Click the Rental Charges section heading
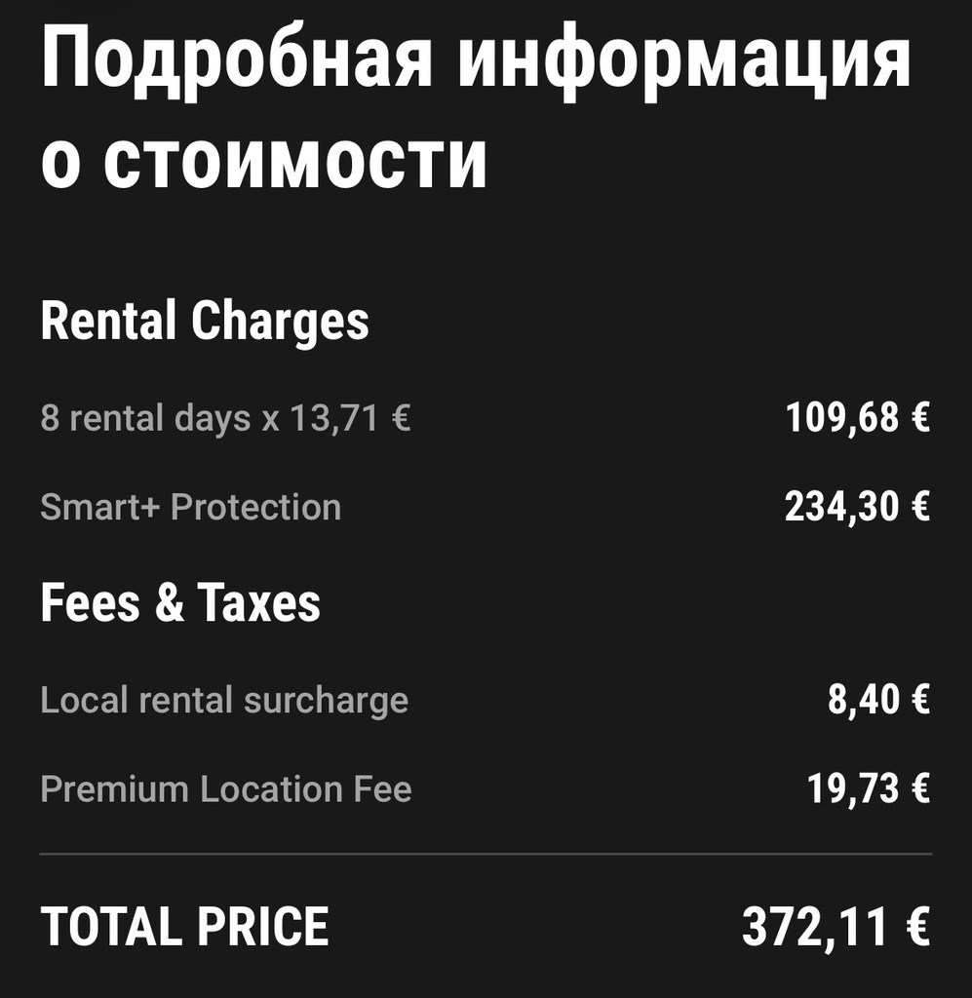 coord(205,322)
